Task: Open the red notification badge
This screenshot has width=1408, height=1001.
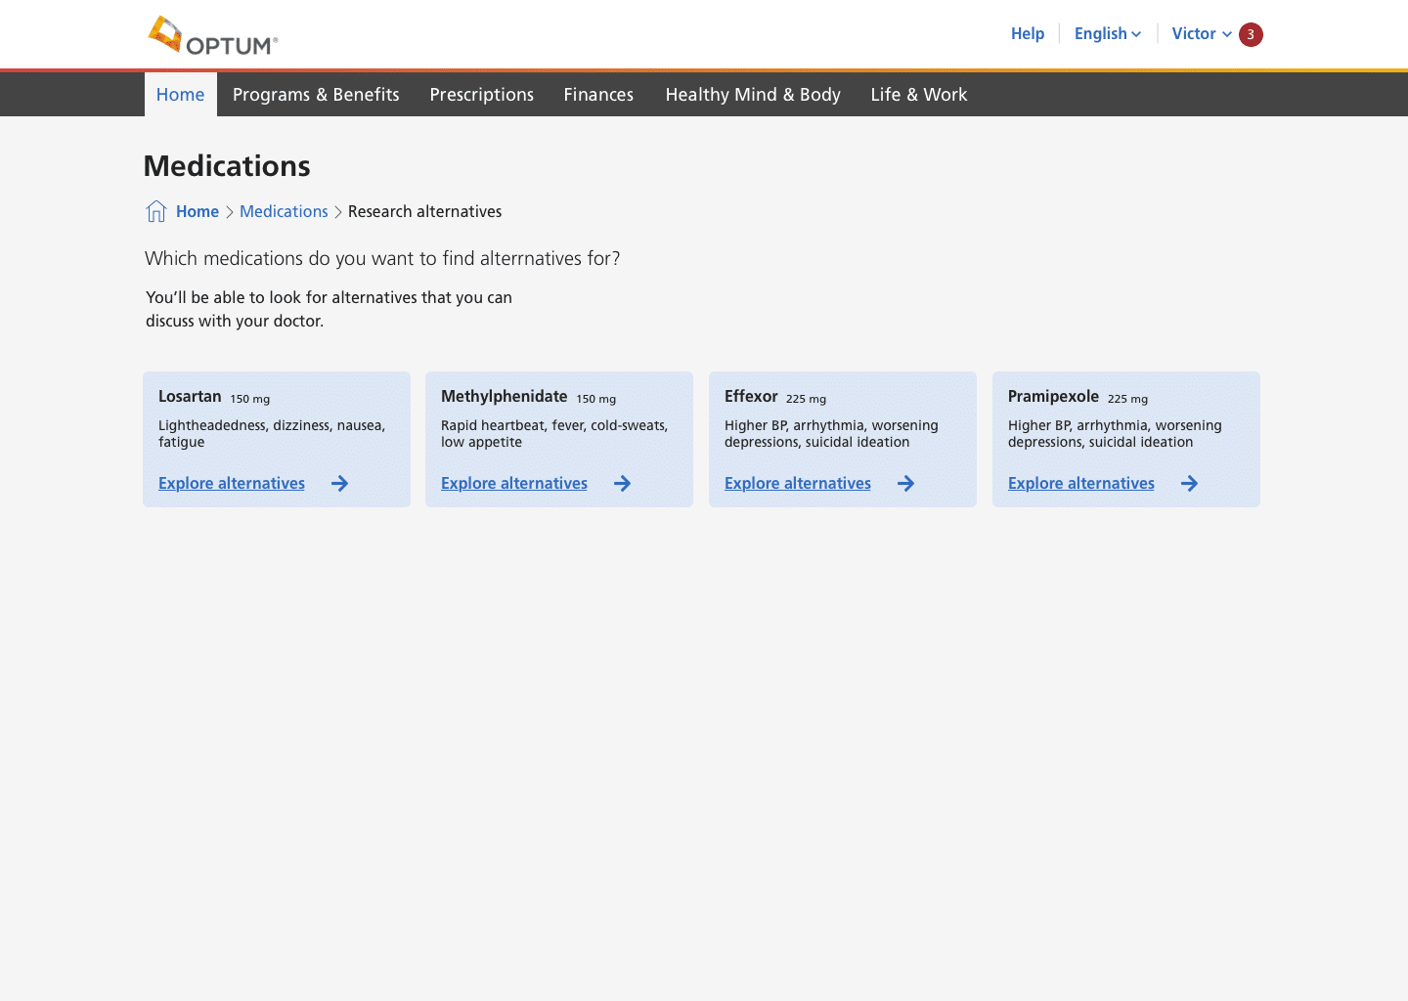Action: tap(1251, 34)
